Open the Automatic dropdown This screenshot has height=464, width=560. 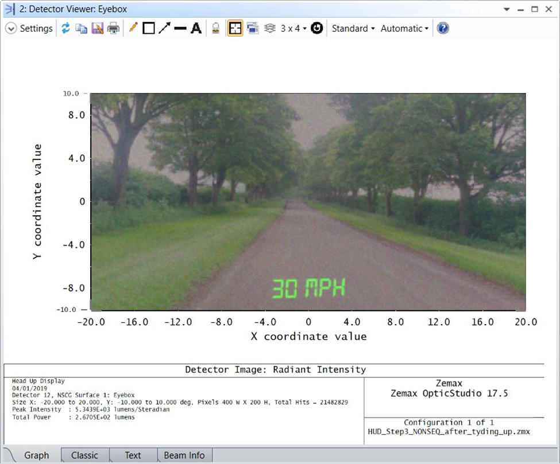[x=404, y=28]
